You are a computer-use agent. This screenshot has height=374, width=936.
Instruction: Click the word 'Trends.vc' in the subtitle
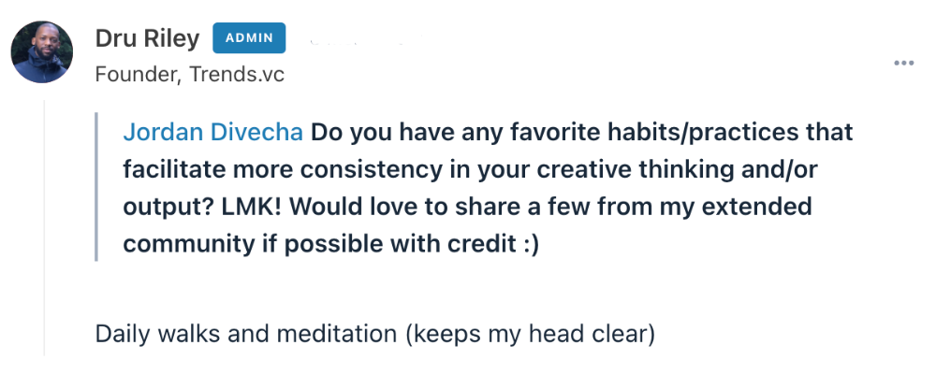click(x=237, y=75)
